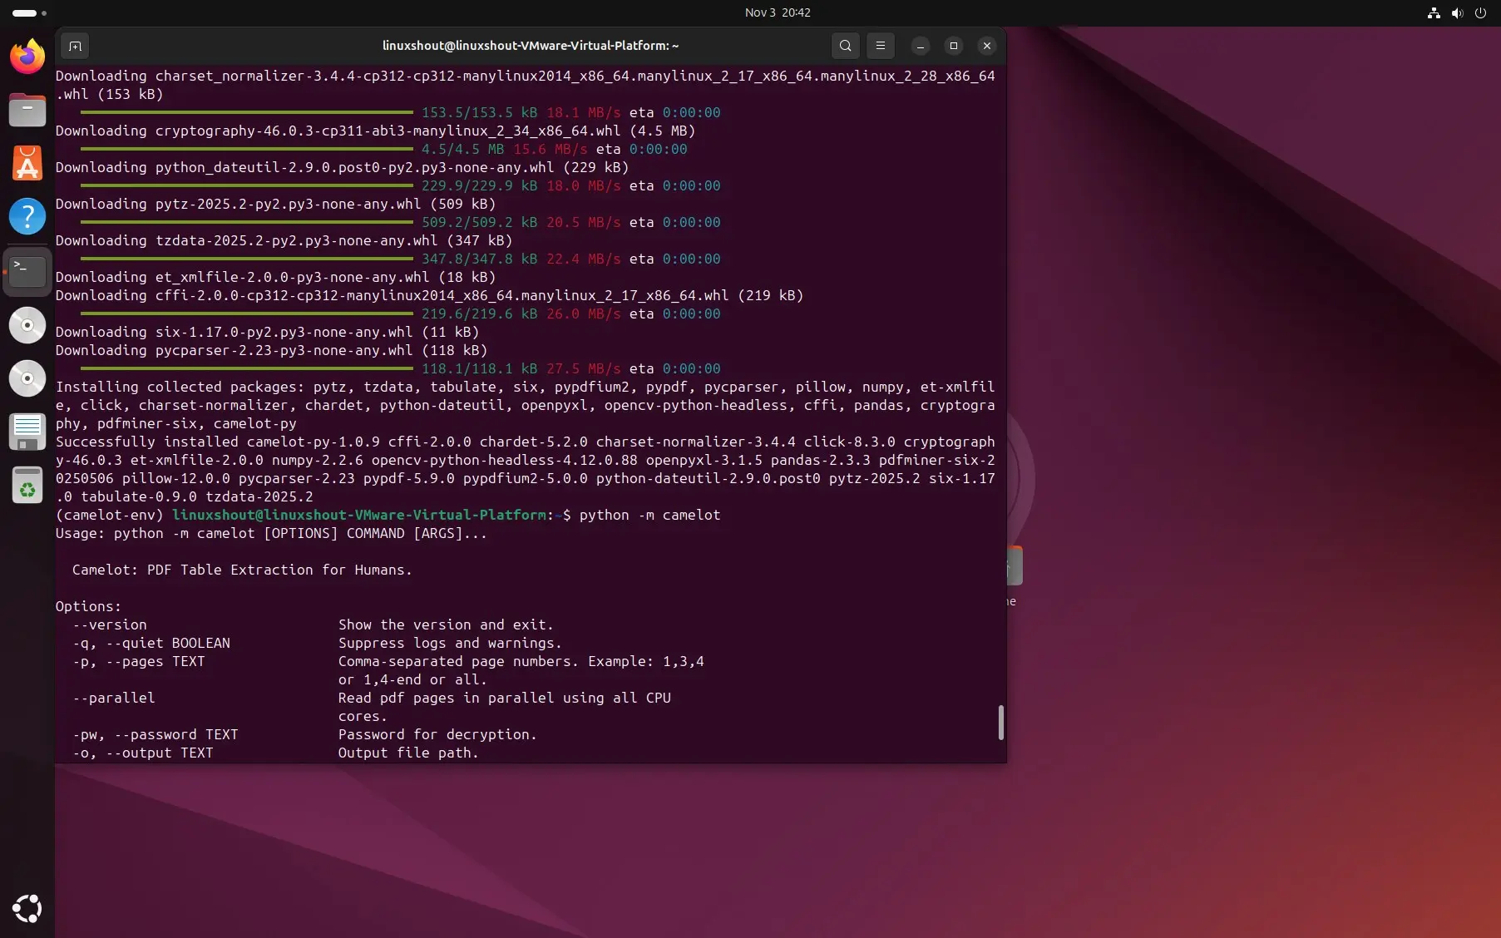This screenshot has width=1501, height=938.
Task: Click the 'Downloading tzdata-2025.2' line
Action: click(284, 240)
